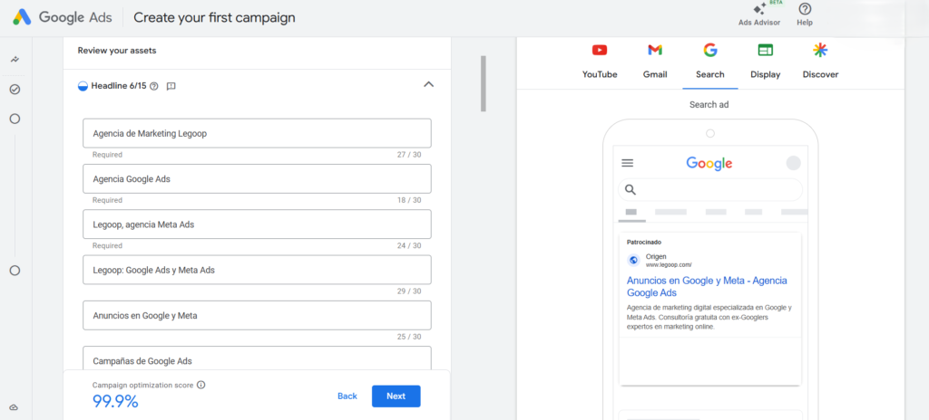The image size is (929, 420).
Task: Switch to the YouTube preview tab
Action: pos(600,61)
